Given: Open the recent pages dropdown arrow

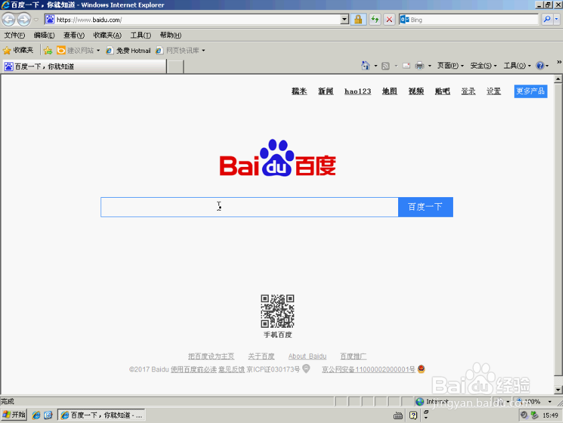Looking at the screenshot, I should (36, 19).
